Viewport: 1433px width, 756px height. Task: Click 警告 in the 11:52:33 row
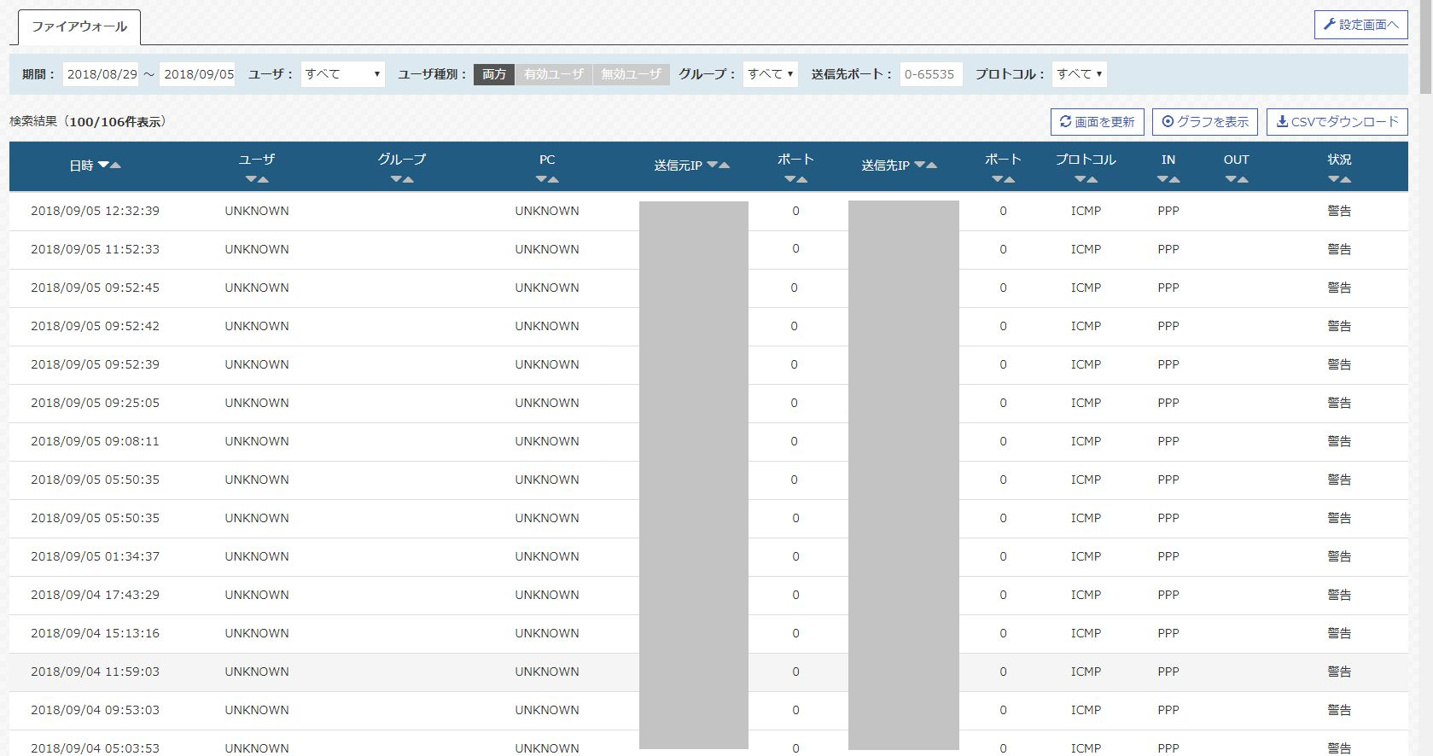[1339, 249]
